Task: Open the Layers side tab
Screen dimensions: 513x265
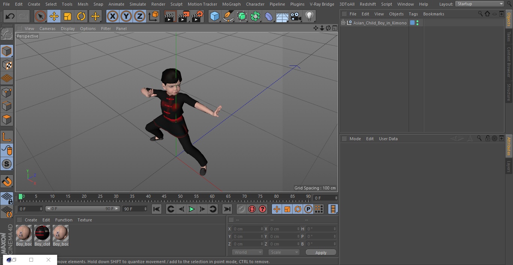Action: (x=509, y=167)
